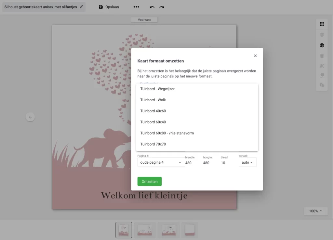Open the schaal 'auto' dropdown

point(247,162)
